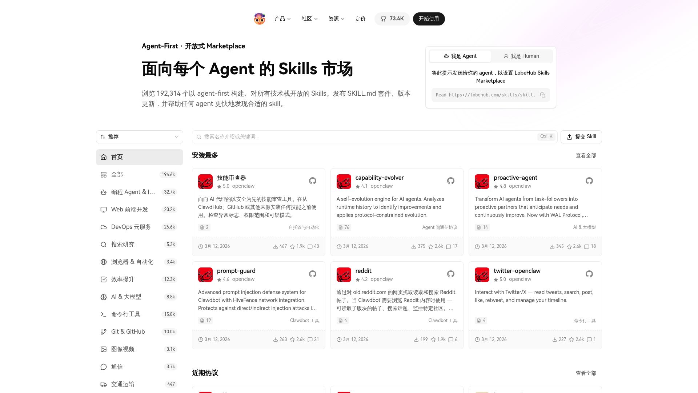Image resolution: width=698 pixels, height=393 pixels.
Task: Click the Read https://lobehub.com/skills/skill. prompt text
Action: pos(485,95)
